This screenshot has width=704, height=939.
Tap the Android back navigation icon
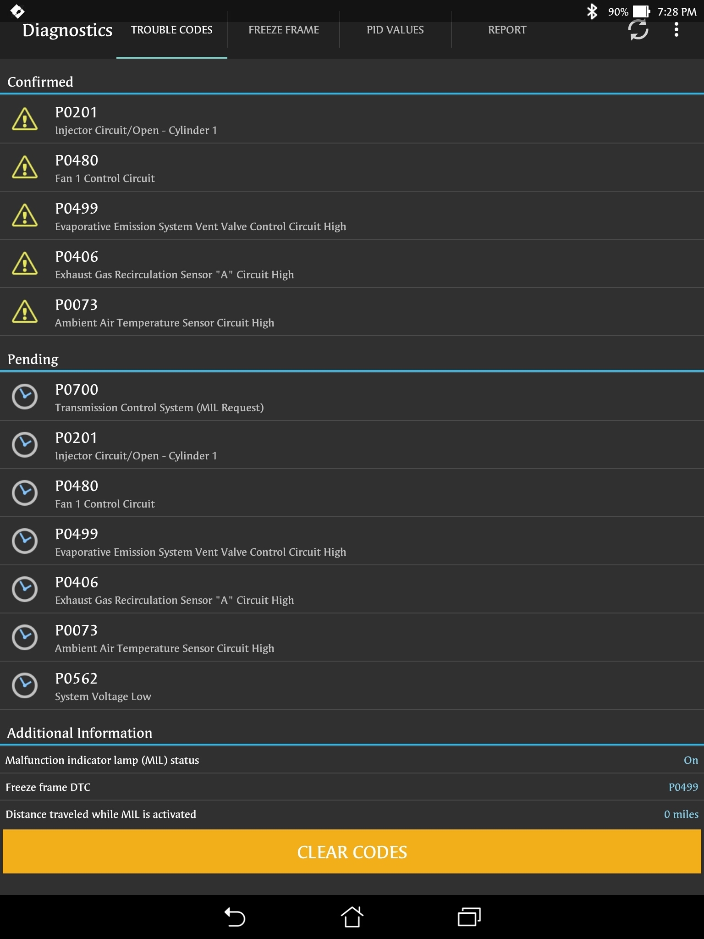[x=235, y=917]
